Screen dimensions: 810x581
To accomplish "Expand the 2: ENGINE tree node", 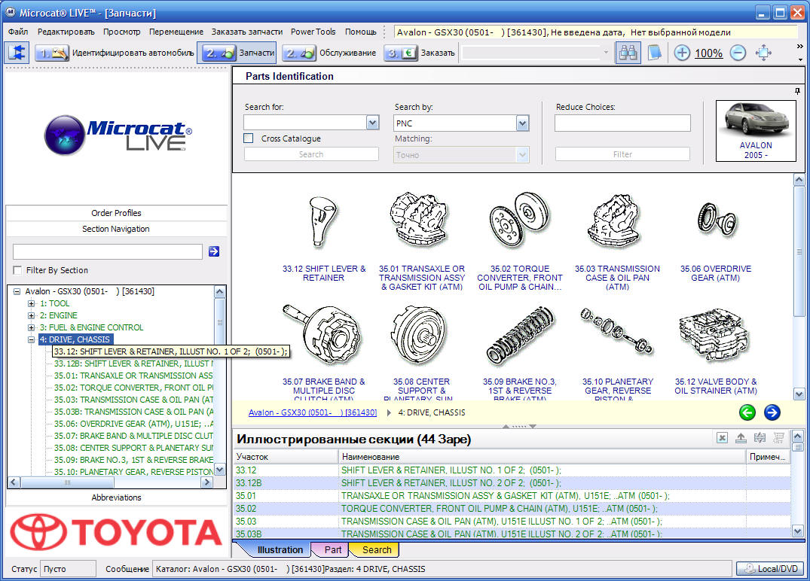I will point(32,315).
